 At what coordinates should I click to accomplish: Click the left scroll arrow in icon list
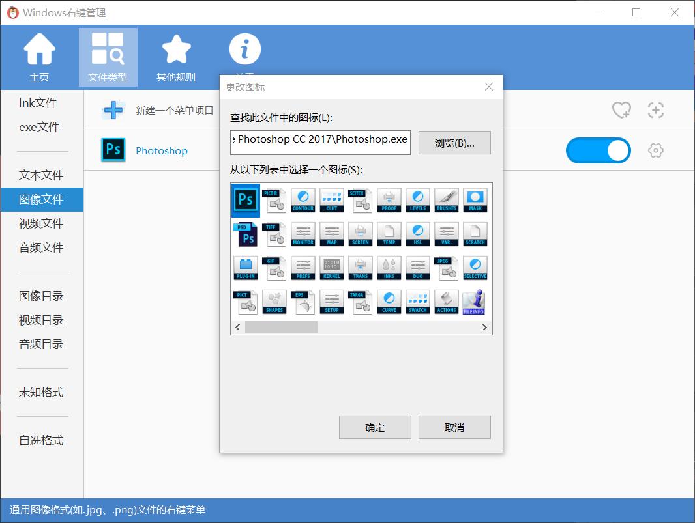[x=238, y=327]
